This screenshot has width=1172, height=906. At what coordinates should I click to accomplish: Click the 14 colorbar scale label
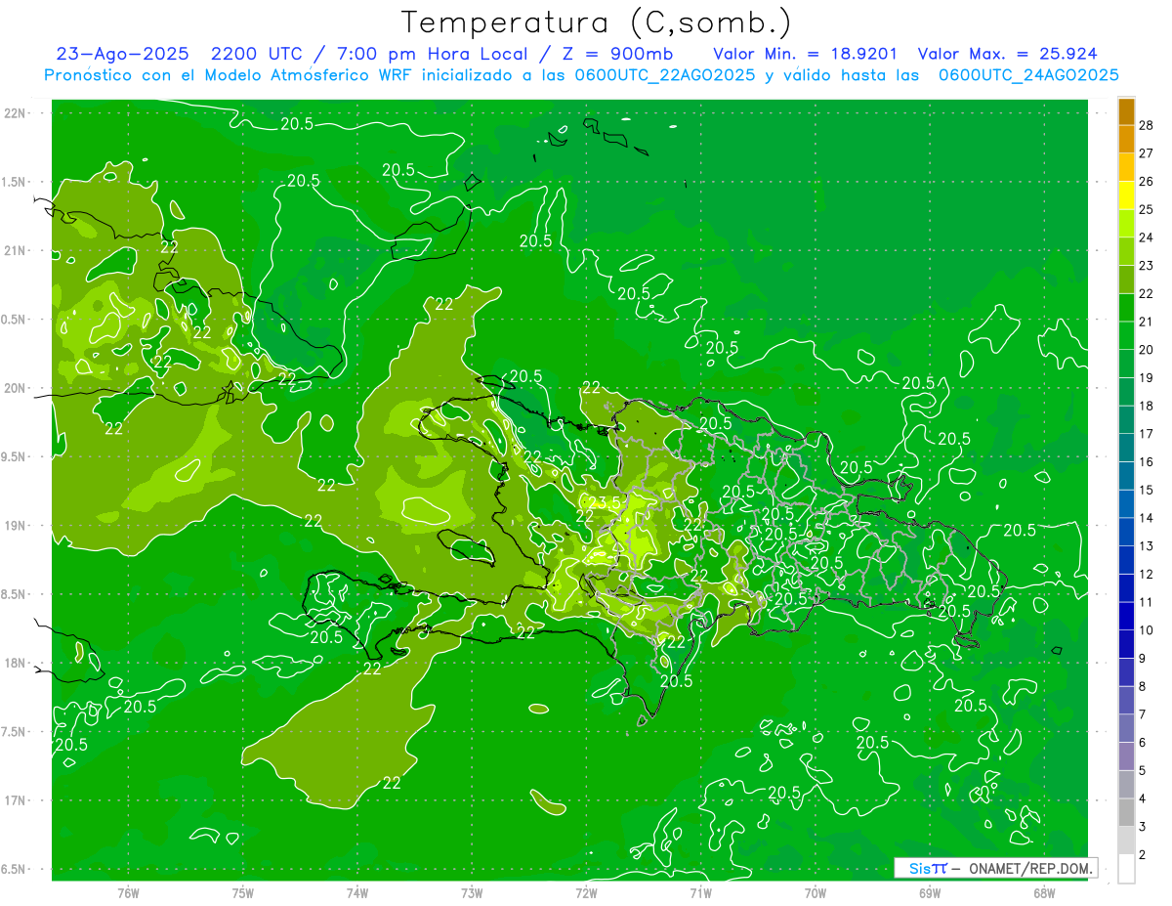click(1147, 518)
